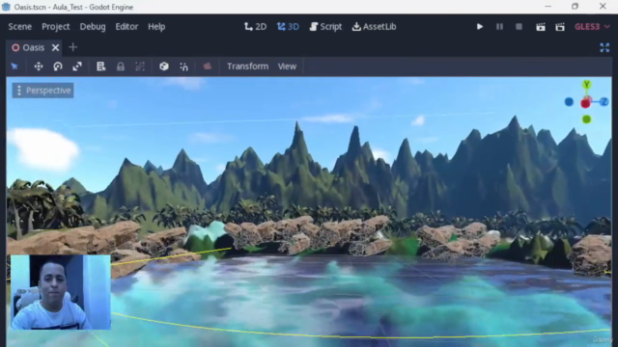Select the Move mode tool

39,67
